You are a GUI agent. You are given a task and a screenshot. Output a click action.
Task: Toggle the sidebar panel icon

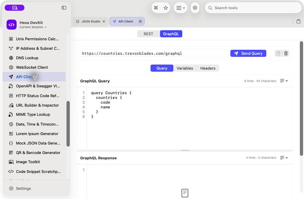(x=64, y=8)
